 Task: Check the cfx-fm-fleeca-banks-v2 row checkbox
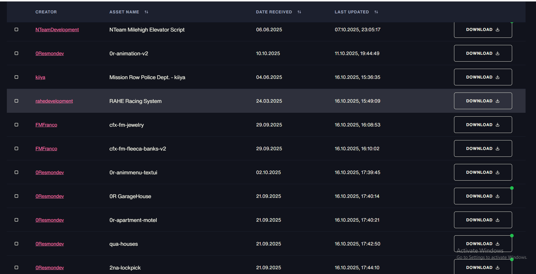[x=16, y=148]
